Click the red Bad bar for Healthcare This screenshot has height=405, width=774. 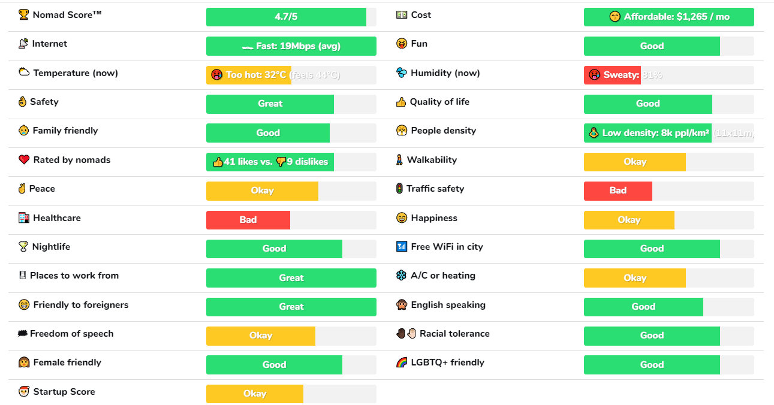tap(248, 220)
